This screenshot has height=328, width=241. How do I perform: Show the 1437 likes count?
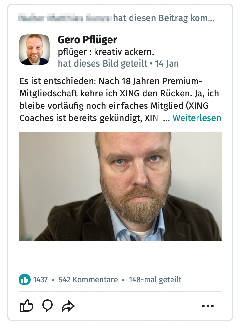pyautogui.click(x=40, y=280)
